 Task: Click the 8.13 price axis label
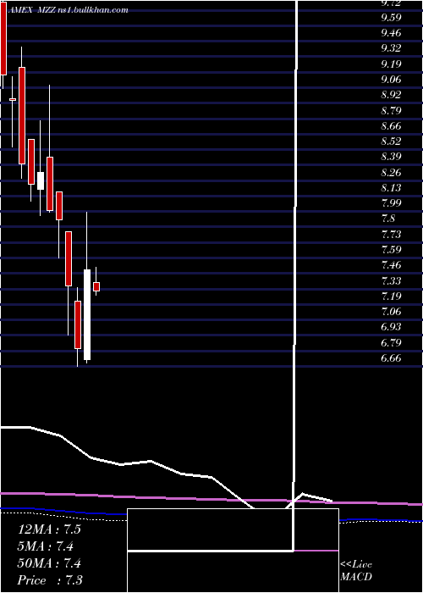coord(391,188)
